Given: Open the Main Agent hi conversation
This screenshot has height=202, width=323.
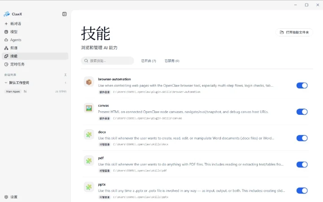Looking at the screenshot, I should pos(35,91).
